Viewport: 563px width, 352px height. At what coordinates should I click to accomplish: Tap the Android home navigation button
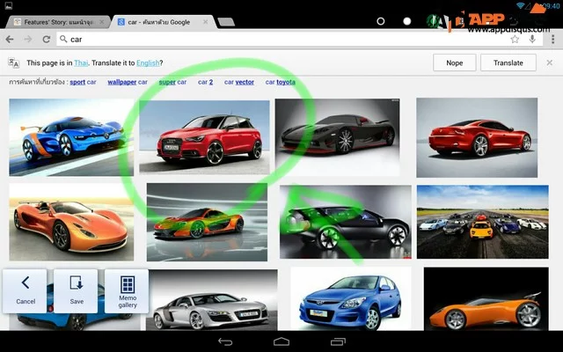281,341
